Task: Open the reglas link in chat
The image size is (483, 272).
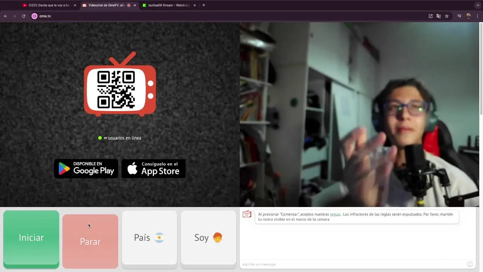Action: coord(335,214)
